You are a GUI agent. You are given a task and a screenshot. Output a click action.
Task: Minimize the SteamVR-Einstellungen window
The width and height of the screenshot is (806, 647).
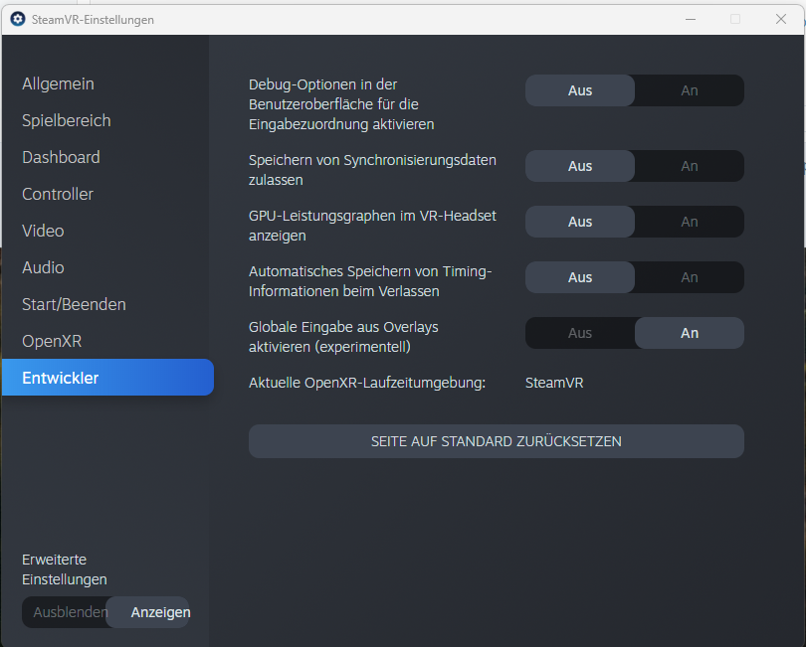(x=691, y=19)
